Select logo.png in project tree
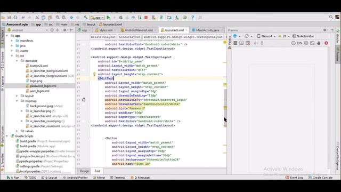This screenshot has width=341, height=192. pos(36,81)
